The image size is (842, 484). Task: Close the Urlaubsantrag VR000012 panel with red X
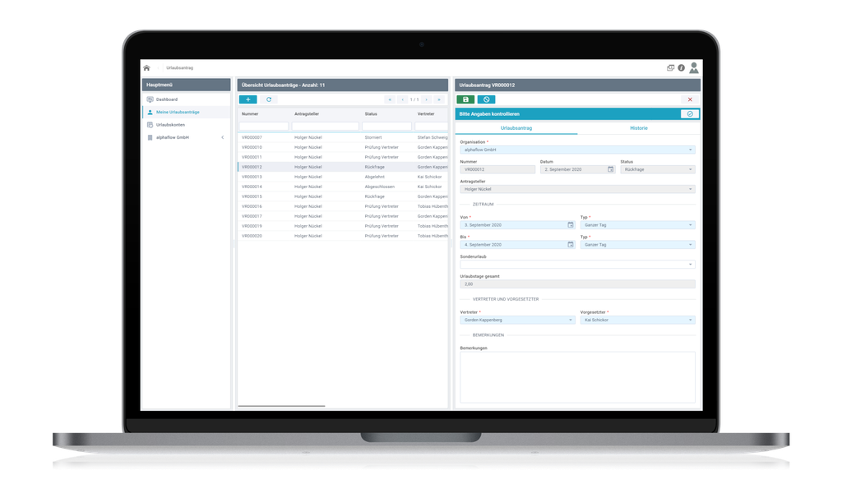pos(690,99)
